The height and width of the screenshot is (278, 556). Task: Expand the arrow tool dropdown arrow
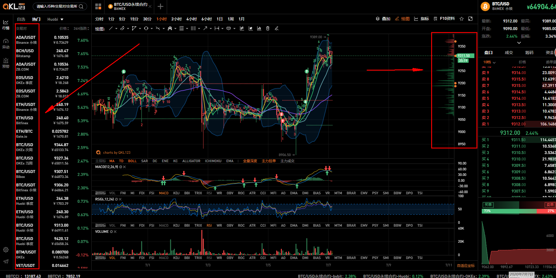(211, 29)
